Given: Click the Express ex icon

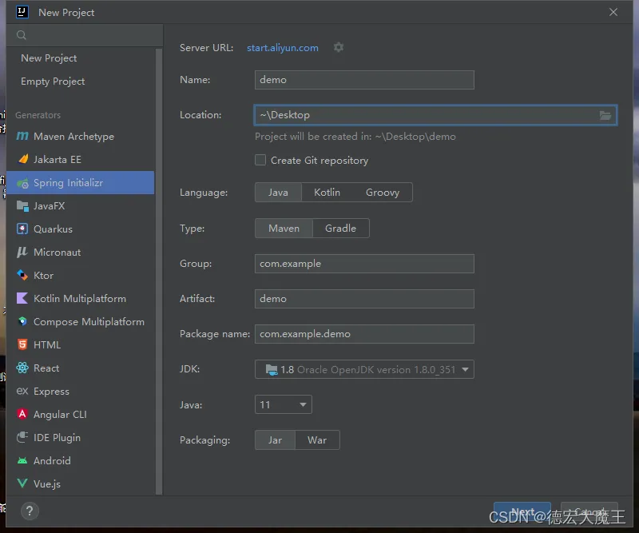Looking at the screenshot, I should tap(22, 391).
